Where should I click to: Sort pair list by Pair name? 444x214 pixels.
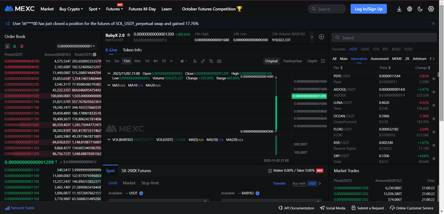tap(338, 68)
